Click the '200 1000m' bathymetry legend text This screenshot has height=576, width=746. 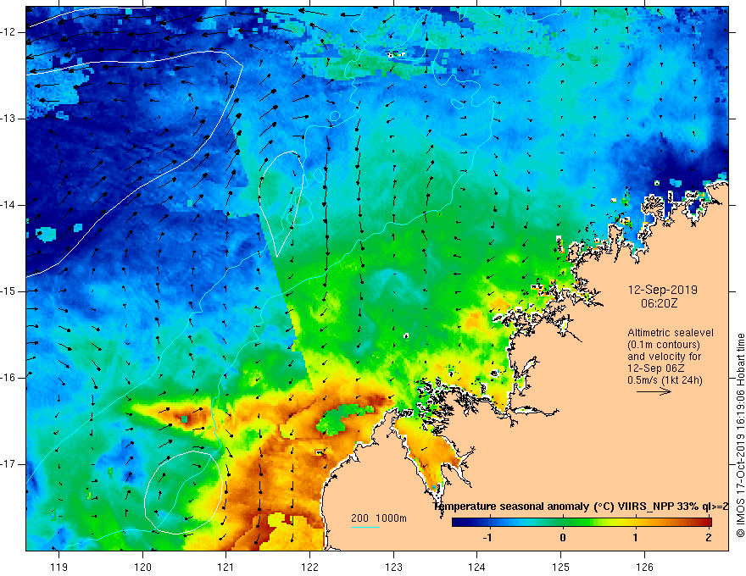(379, 518)
